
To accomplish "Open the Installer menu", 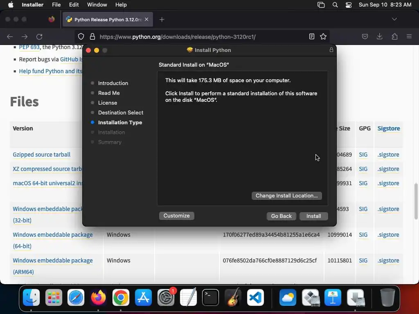I will [33, 5].
